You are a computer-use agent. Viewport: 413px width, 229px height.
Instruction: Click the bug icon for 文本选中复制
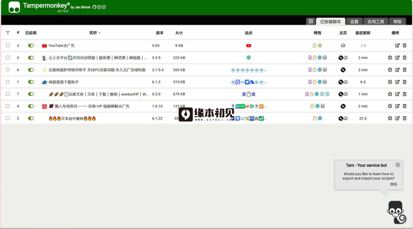point(390,118)
